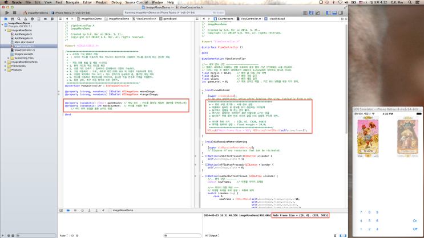This screenshot has width=424, height=238.
Task: Expand the Supporting Files group
Action: pyautogui.click(x=8, y=58)
